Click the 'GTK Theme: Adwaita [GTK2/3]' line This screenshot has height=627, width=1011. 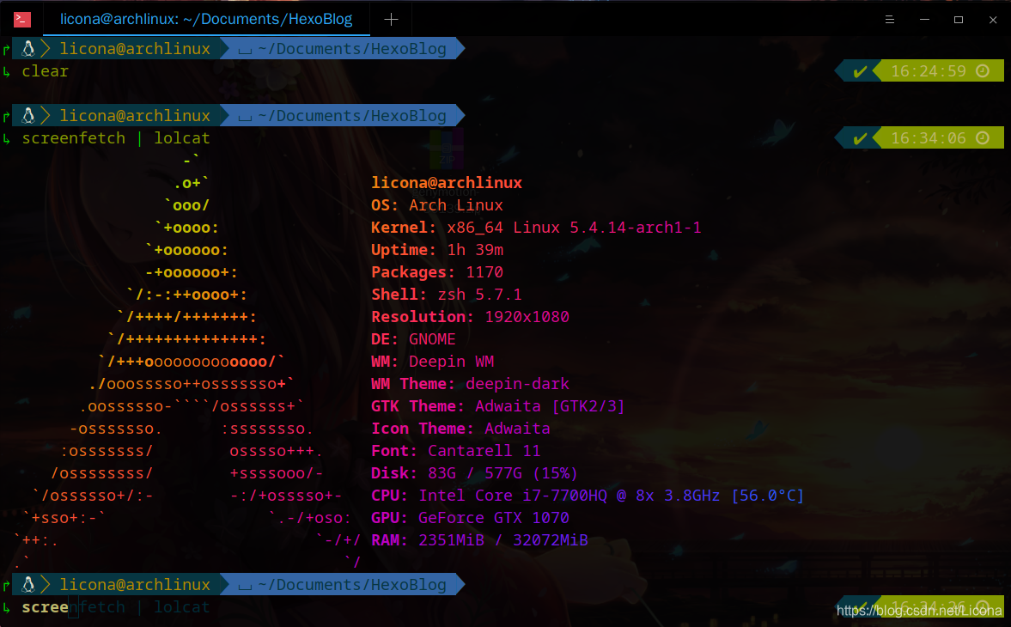[x=497, y=406]
